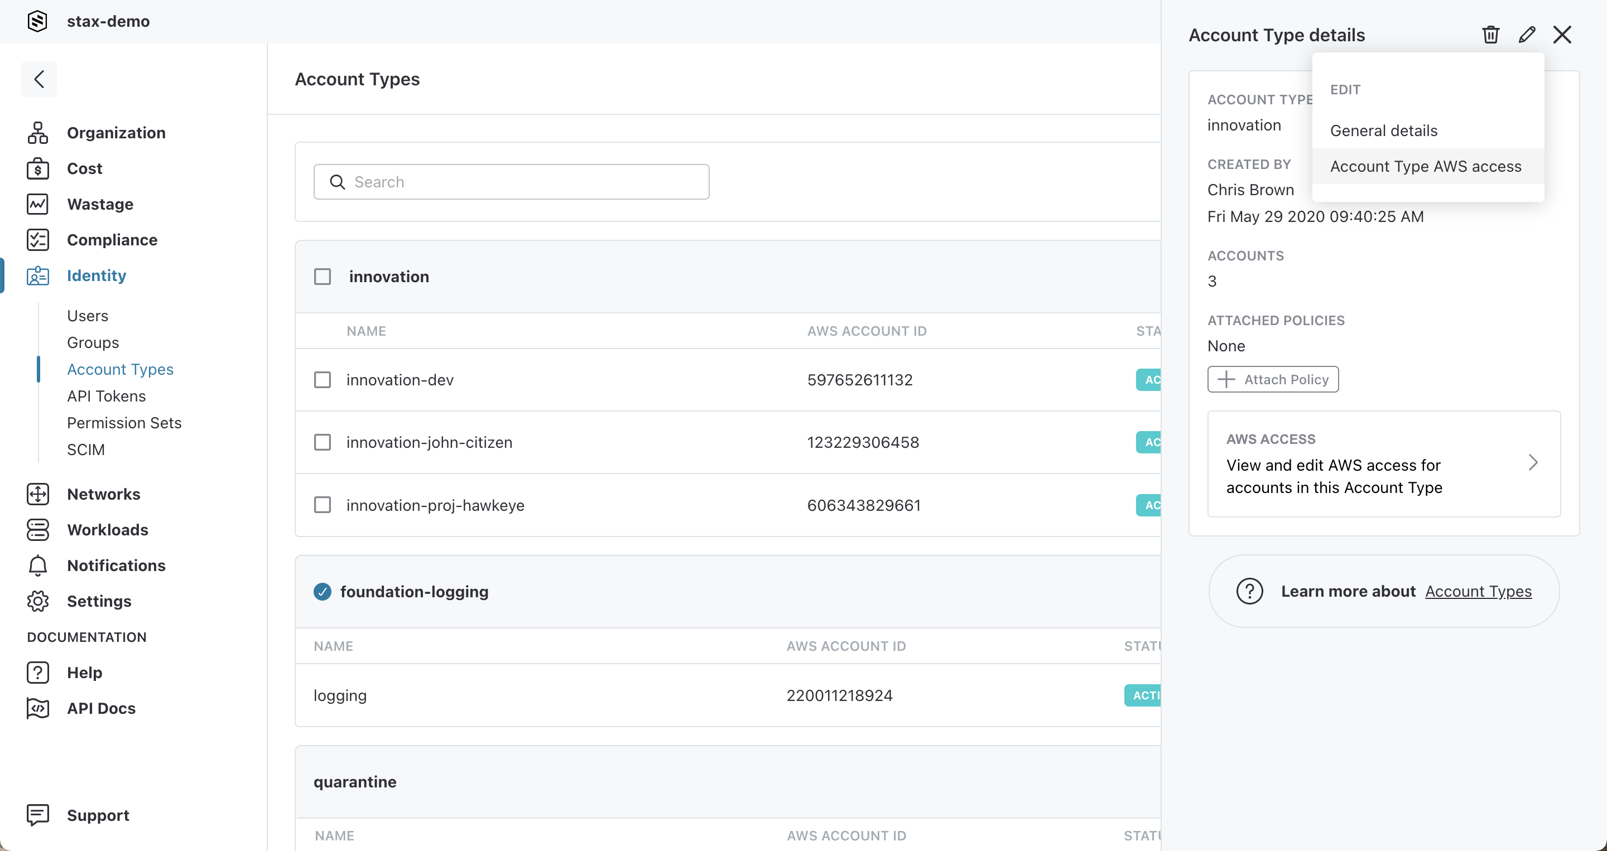Check the innovation-john-citizen checkbox
This screenshot has width=1607, height=851.
[x=323, y=442]
